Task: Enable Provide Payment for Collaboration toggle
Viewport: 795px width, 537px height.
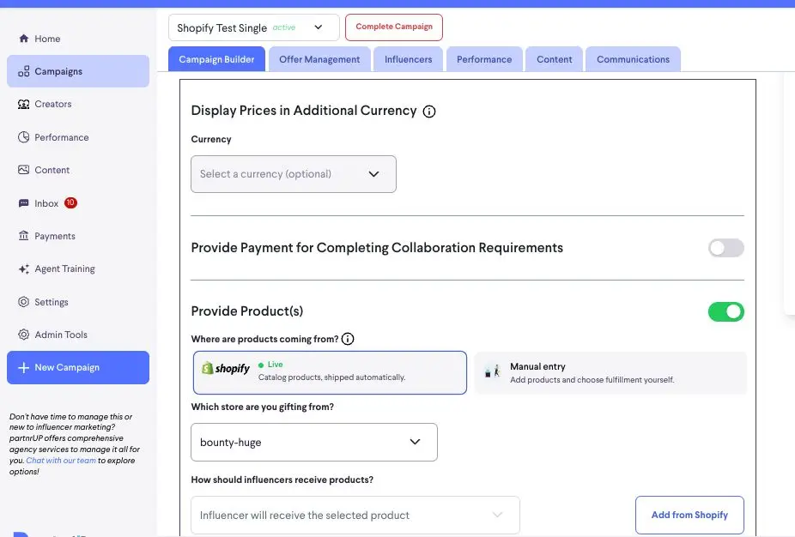Action: (726, 248)
